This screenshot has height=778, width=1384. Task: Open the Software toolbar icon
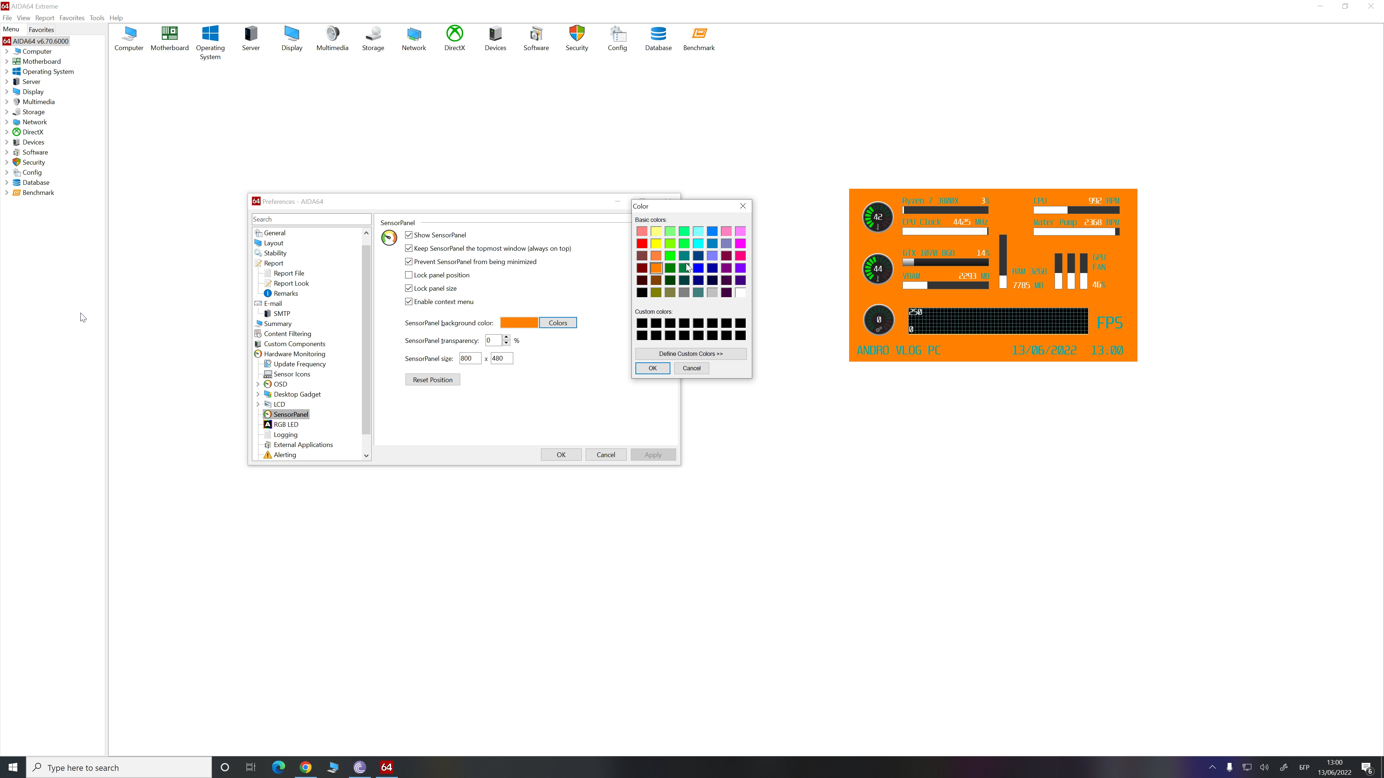pos(536,39)
